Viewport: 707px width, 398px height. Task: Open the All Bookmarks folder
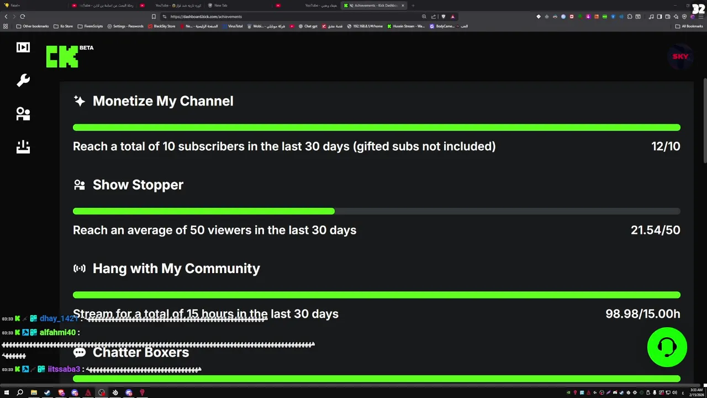click(689, 26)
